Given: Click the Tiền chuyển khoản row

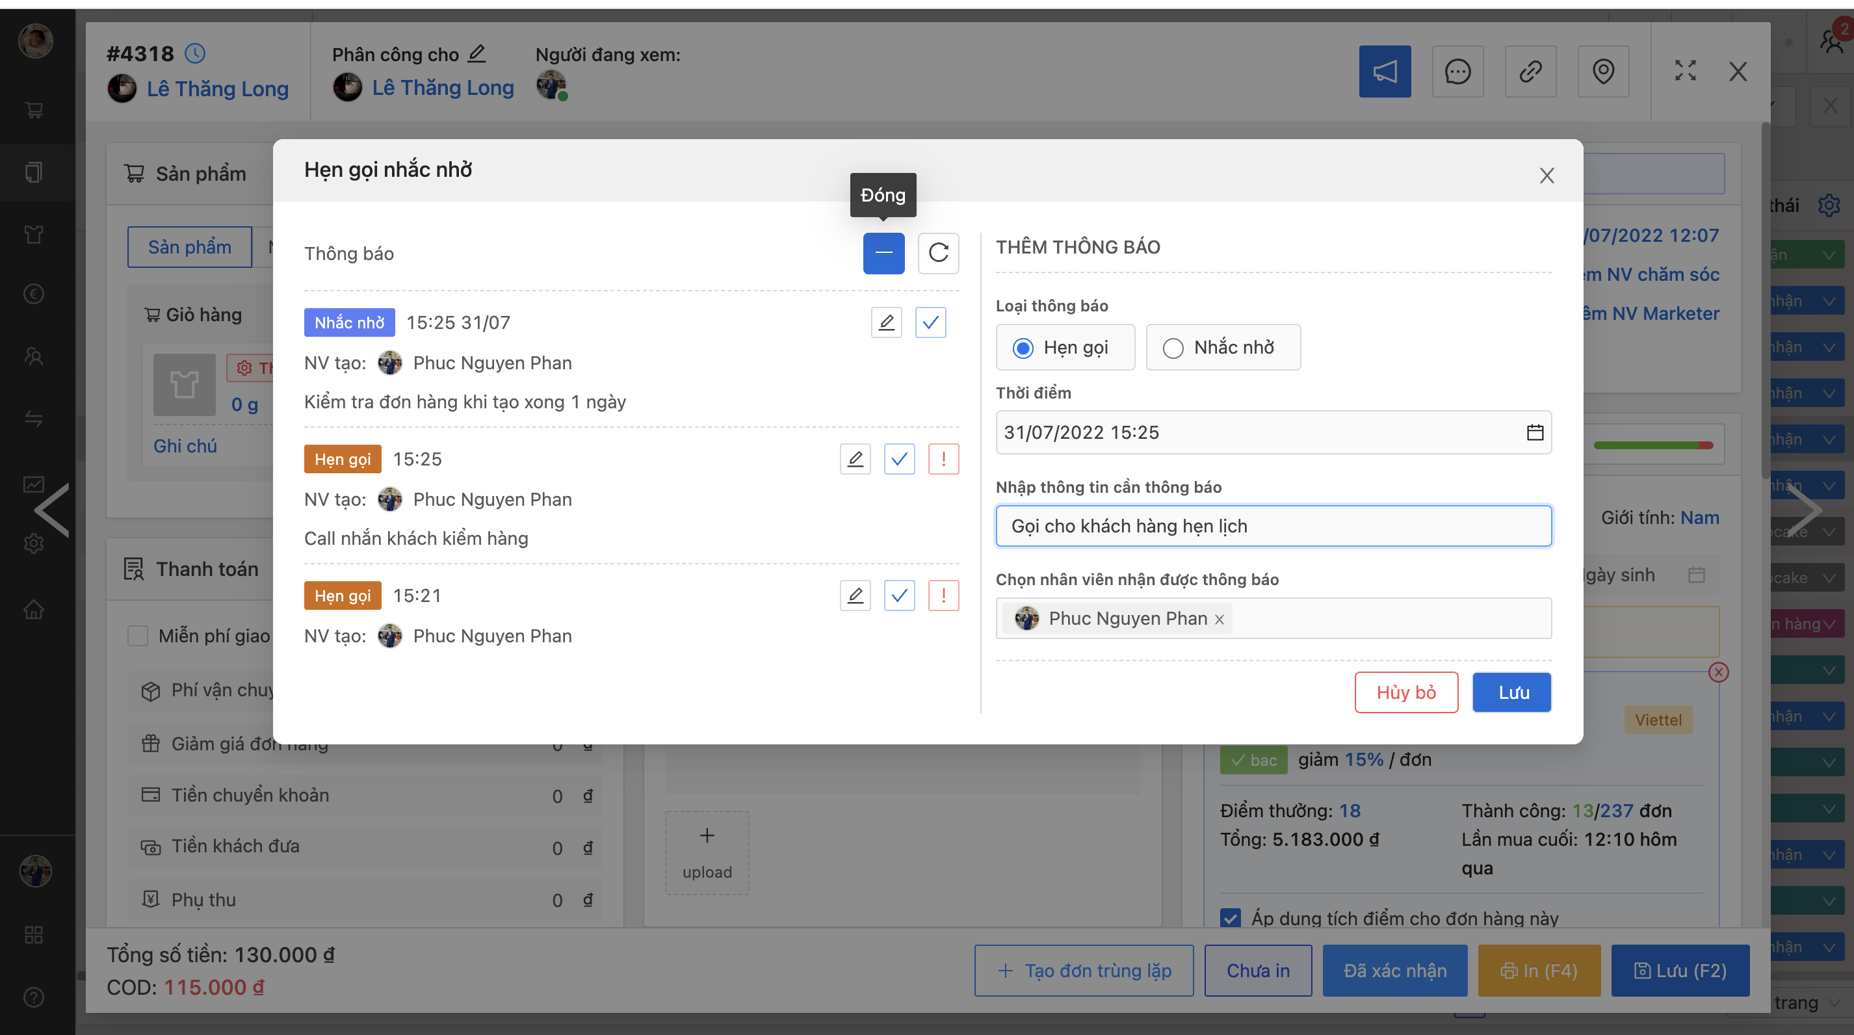Looking at the screenshot, I should (x=365, y=794).
